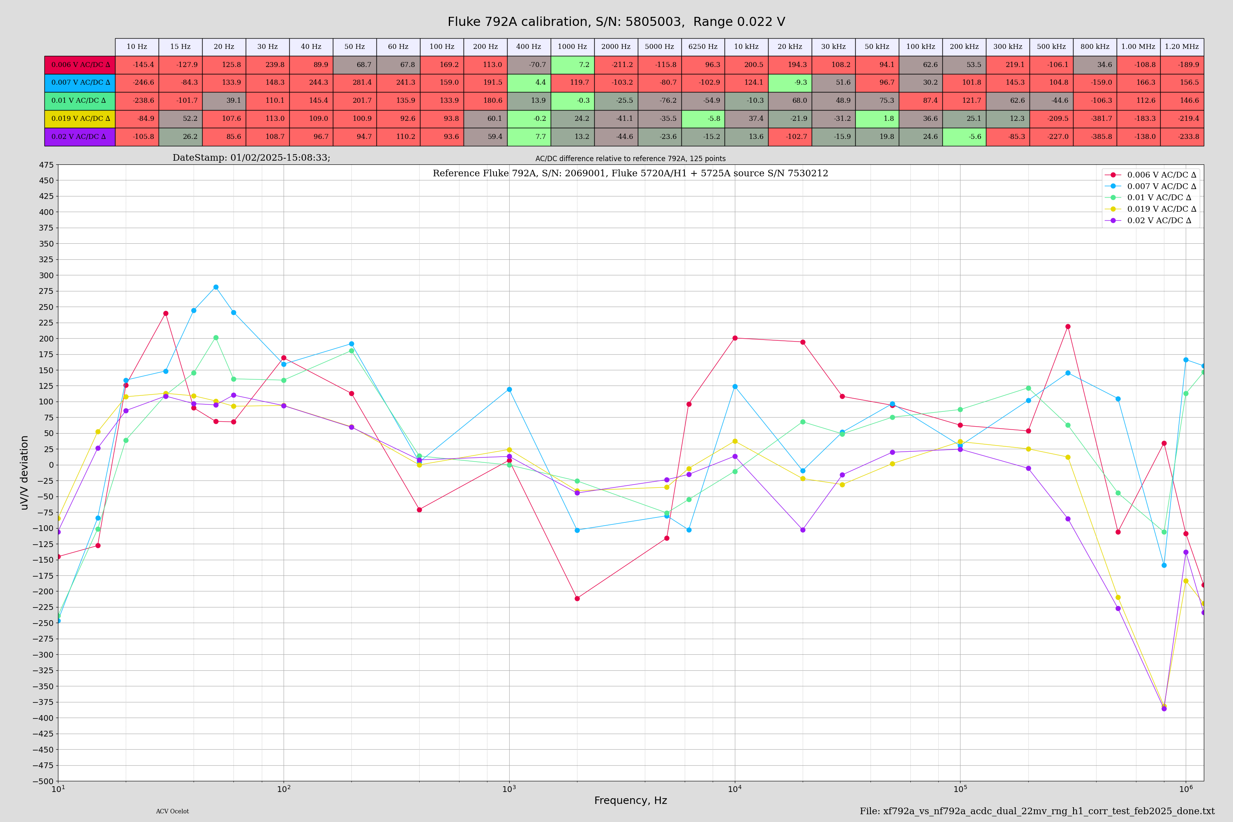
Task: Click the green table cell showing -9.3
Action: (x=790, y=83)
